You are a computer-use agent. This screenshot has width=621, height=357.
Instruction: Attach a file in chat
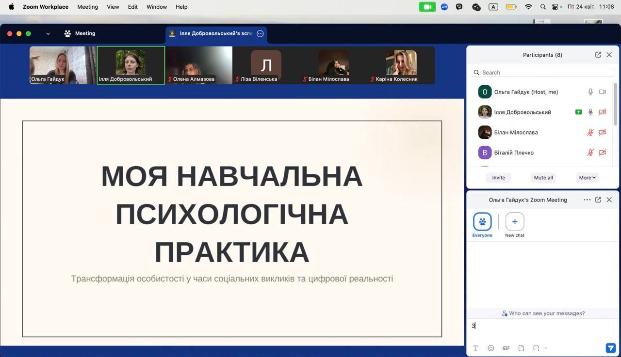pyautogui.click(x=521, y=348)
